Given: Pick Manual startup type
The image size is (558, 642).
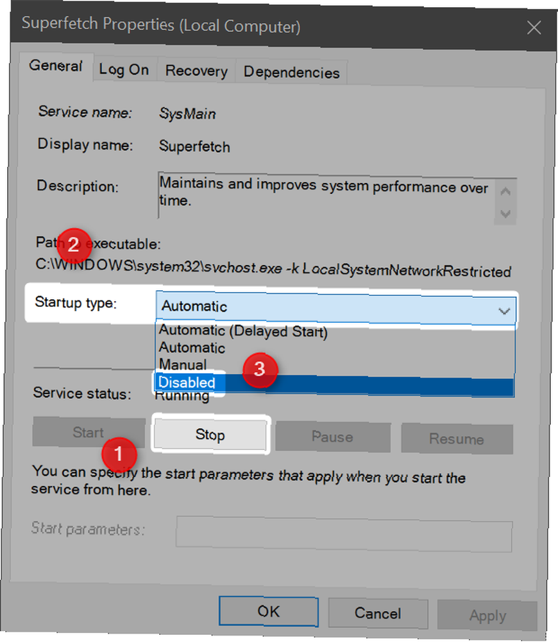Looking at the screenshot, I should pyautogui.click(x=182, y=365).
